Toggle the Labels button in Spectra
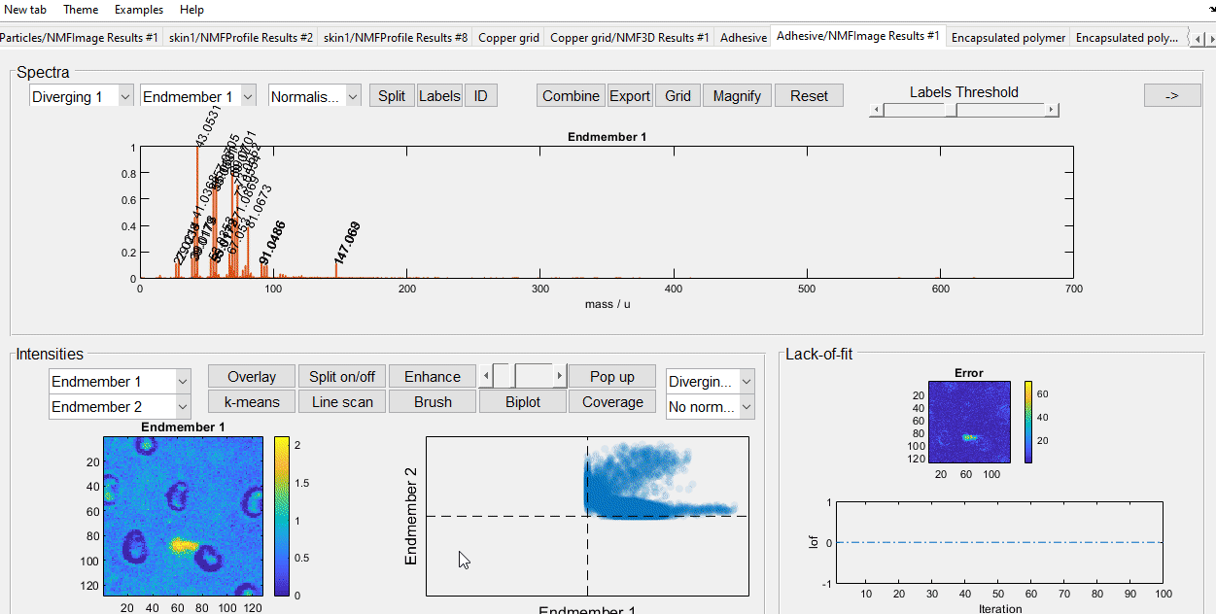 [x=439, y=95]
